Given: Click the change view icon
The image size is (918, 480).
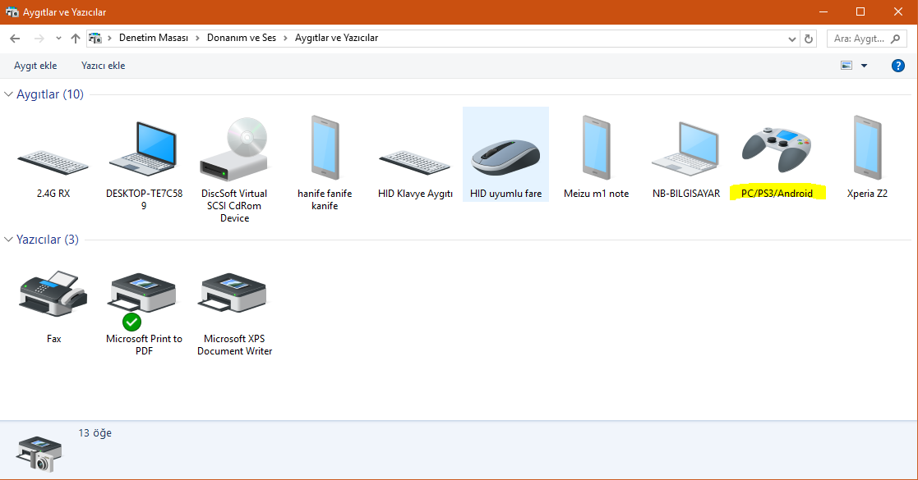Looking at the screenshot, I should point(846,66).
